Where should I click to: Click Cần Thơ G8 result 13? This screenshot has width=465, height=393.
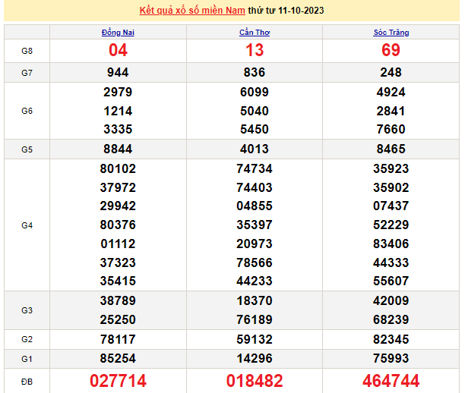(x=255, y=51)
